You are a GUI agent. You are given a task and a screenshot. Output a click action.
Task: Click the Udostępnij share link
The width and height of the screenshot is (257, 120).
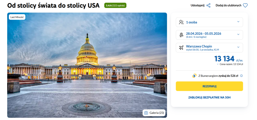coord(198,5)
